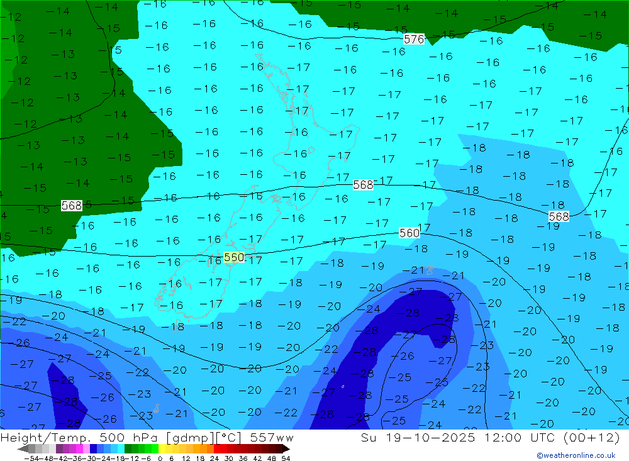Click the chart title Height/Temp. 500 hPa
This screenshot has width=629, height=461.
[80, 438]
